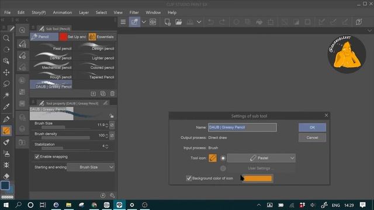Open the File menu
The width and height of the screenshot is (374, 210).
(8, 12)
